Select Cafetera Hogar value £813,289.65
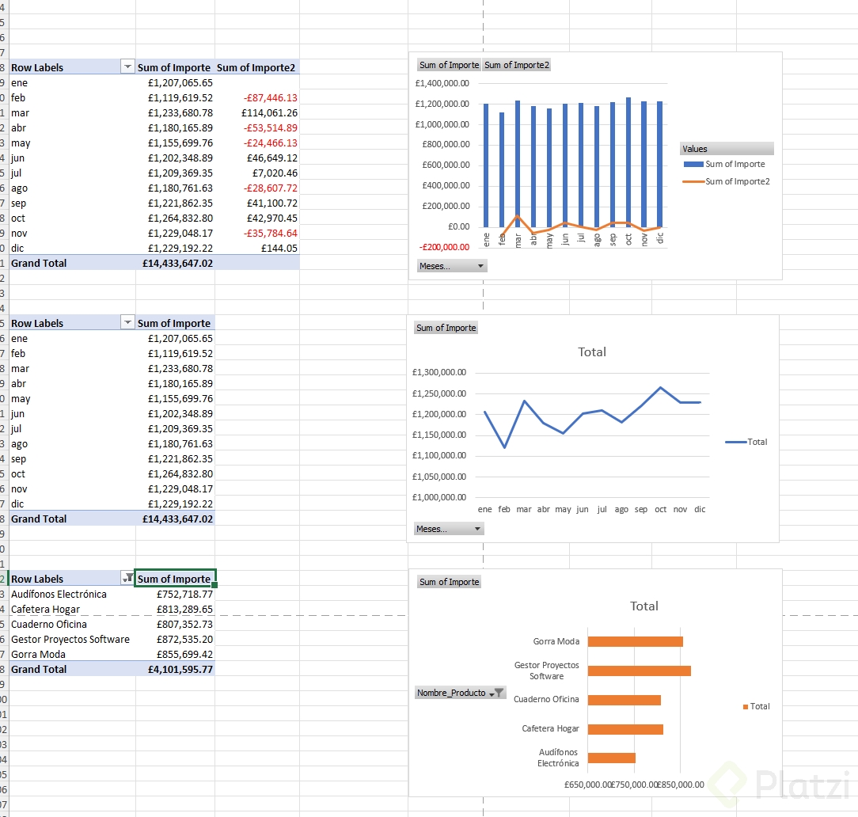 pos(175,609)
